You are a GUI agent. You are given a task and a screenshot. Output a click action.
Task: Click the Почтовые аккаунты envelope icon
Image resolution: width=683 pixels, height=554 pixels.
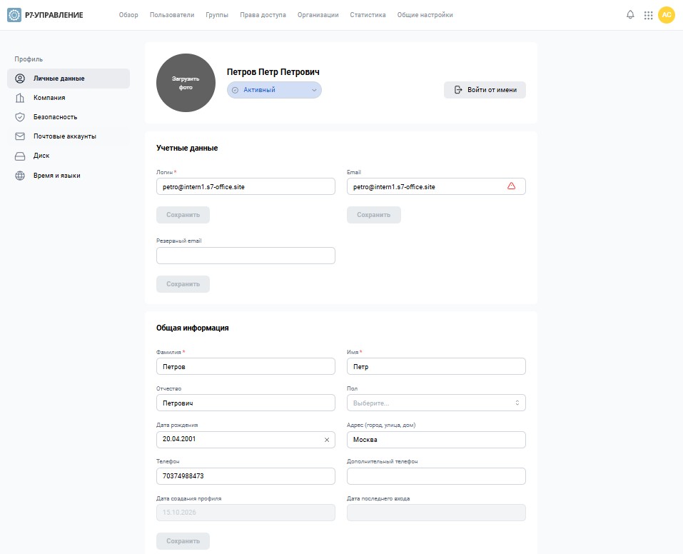(20, 136)
